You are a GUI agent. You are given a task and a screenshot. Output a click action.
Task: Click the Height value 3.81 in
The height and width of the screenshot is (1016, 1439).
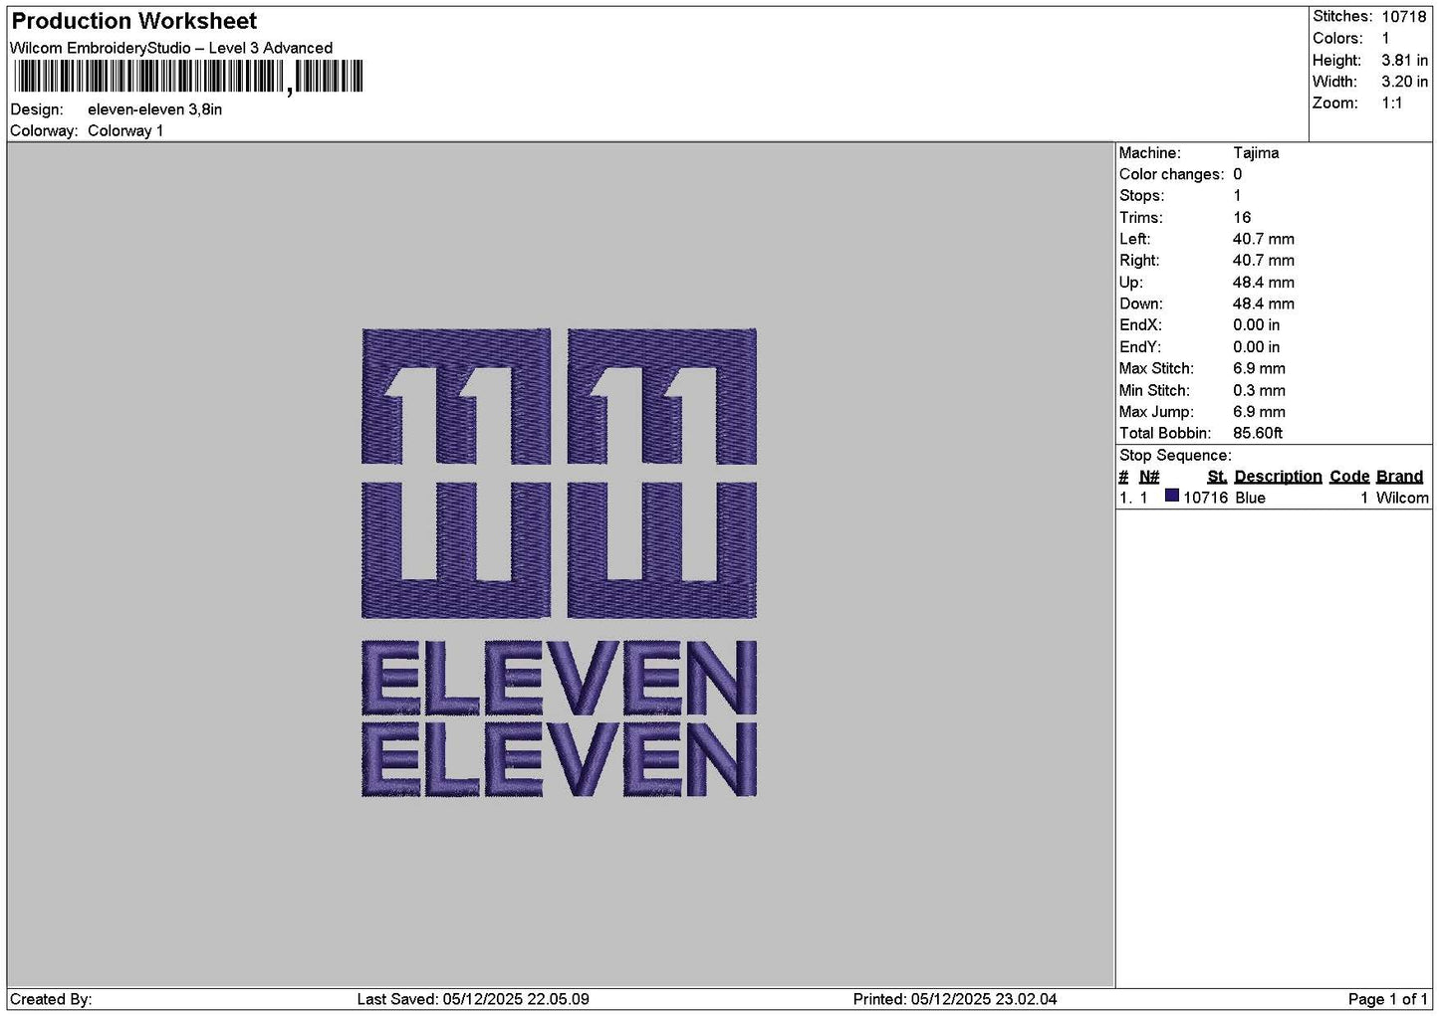click(1404, 61)
